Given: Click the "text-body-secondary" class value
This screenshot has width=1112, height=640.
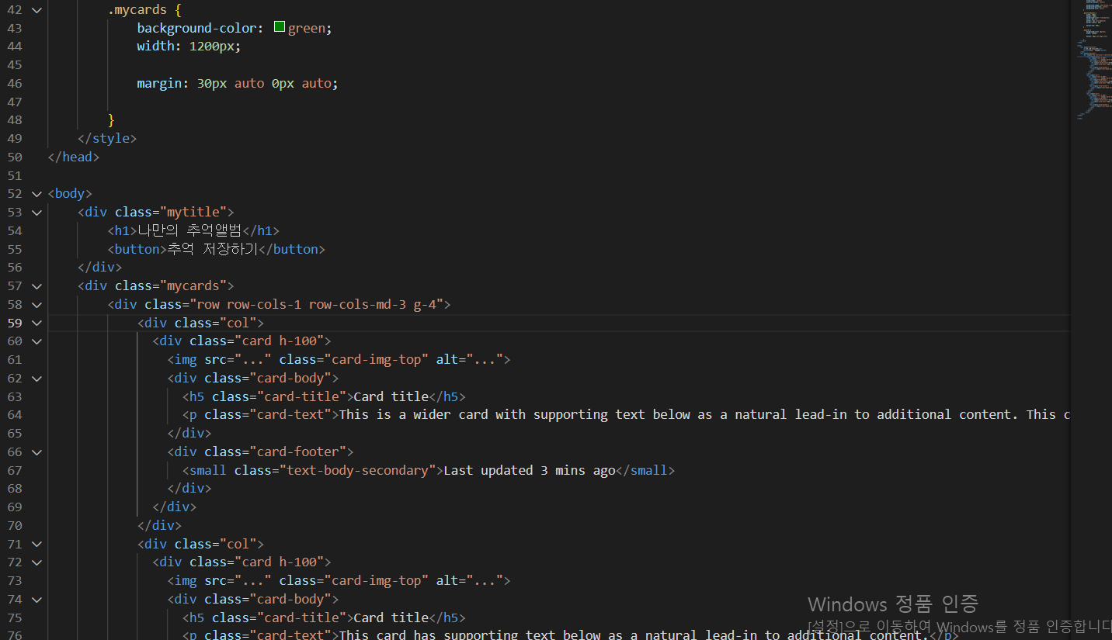Looking at the screenshot, I should click(358, 470).
